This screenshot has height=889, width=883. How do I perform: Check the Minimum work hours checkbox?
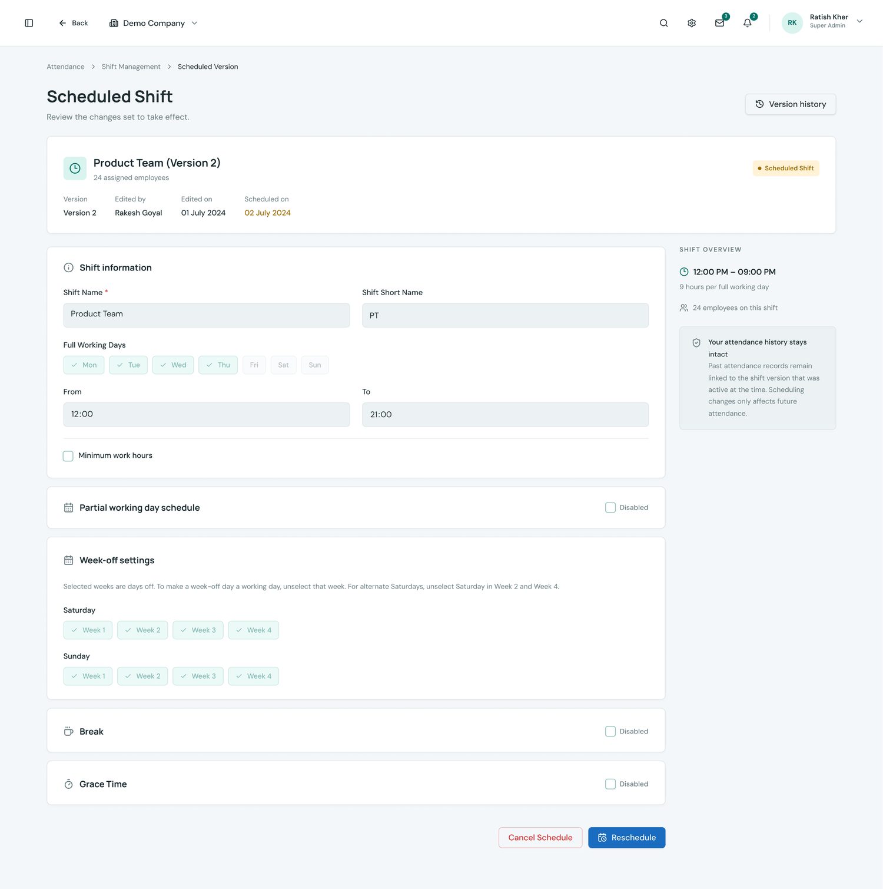[x=68, y=456]
